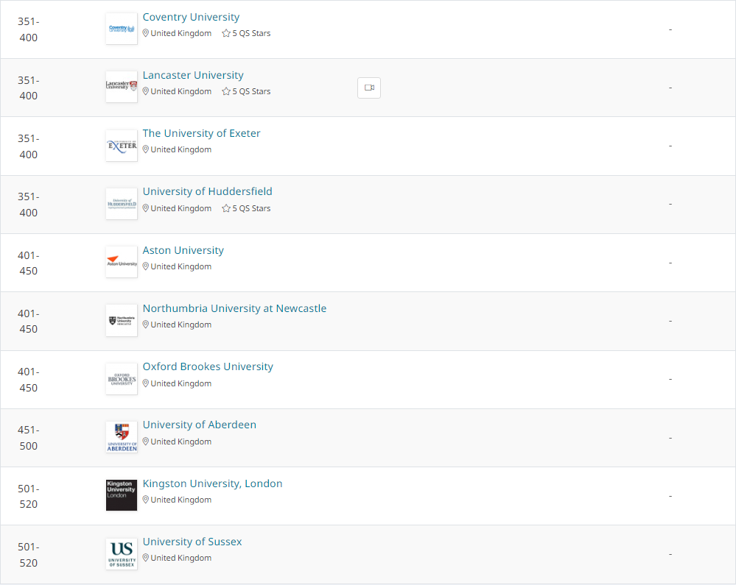This screenshot has width=736, height=585.
Task: Open University of Huddersfield link
Action: click(x=208, y=191)
